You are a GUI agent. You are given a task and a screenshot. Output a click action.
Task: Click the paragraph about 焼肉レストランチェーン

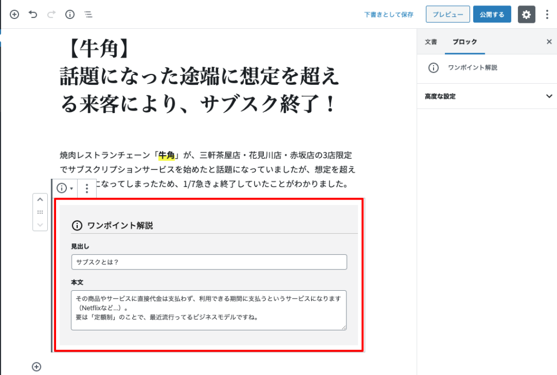(208, 169)
